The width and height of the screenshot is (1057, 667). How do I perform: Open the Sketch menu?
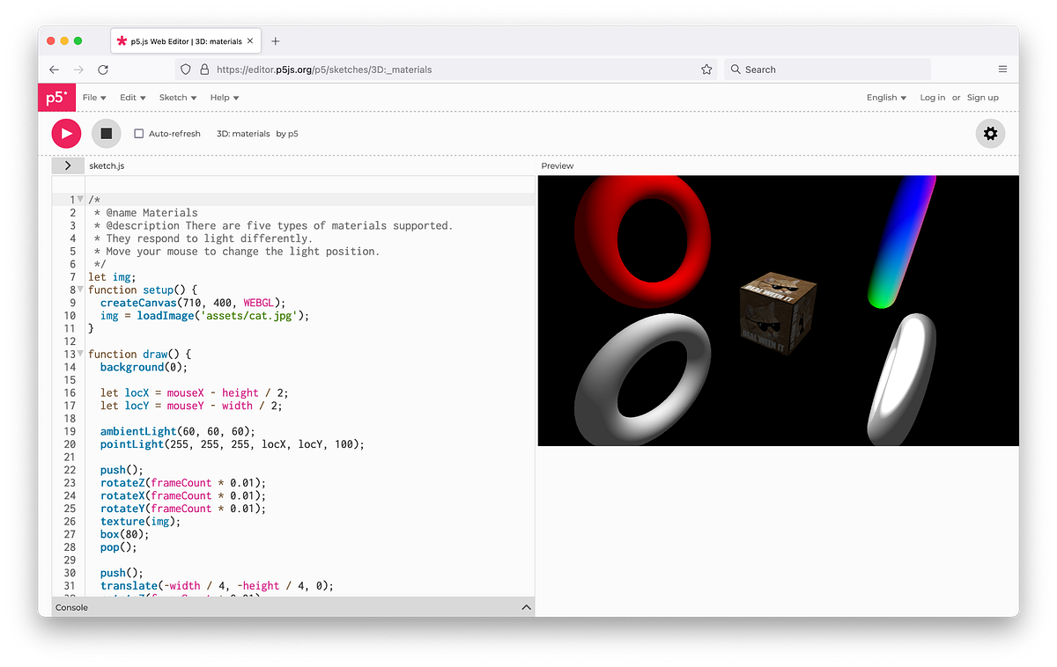[x=177, y=97]
